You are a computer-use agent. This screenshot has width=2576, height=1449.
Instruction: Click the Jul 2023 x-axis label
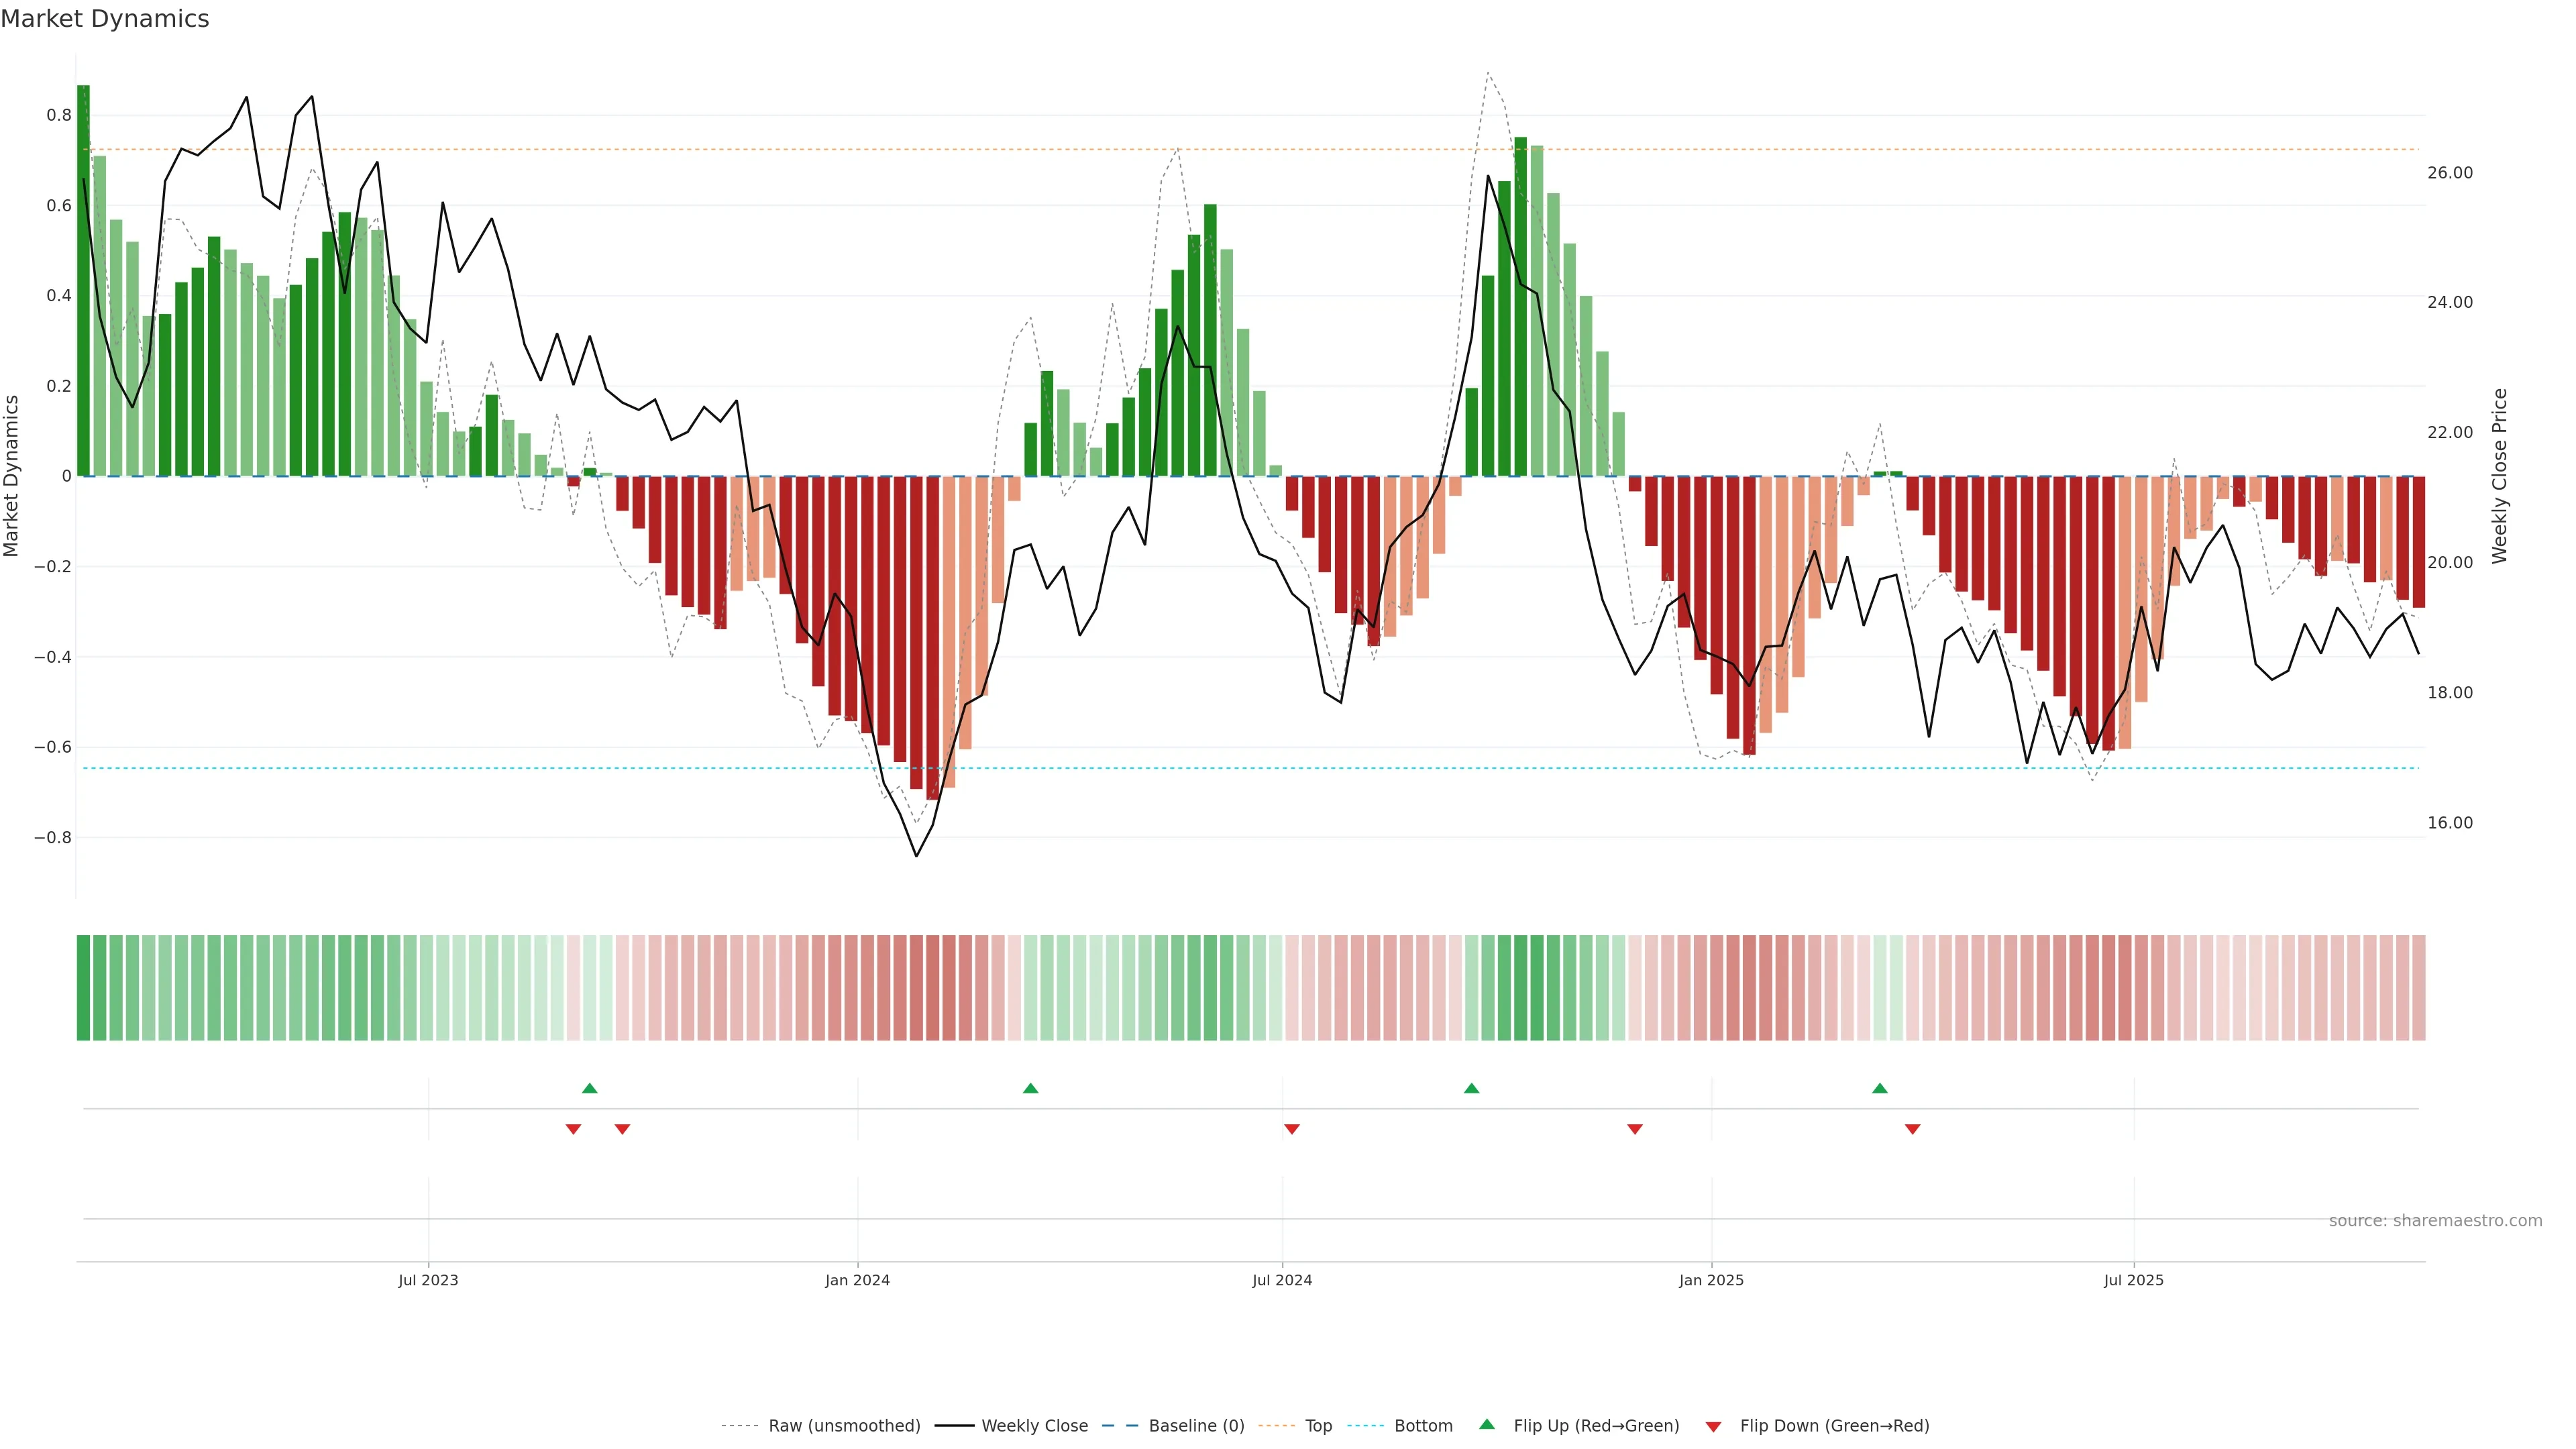(x=428, y=1280)
